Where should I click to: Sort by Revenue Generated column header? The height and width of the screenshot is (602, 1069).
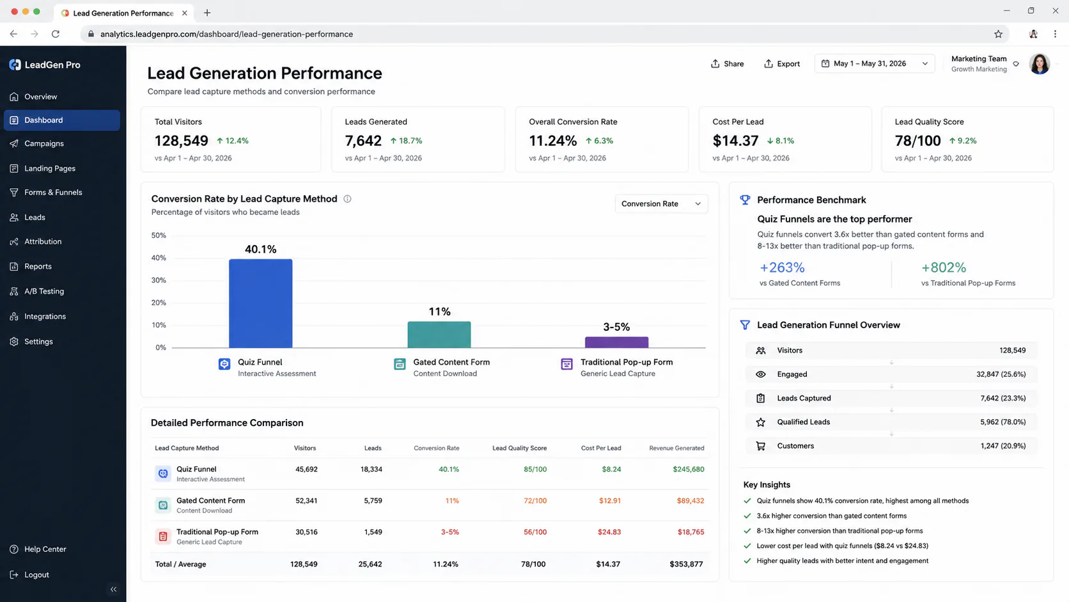[x=676, y=448]
